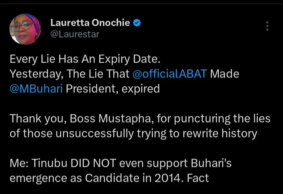Open the @Laurestar handle

point(75,34)
